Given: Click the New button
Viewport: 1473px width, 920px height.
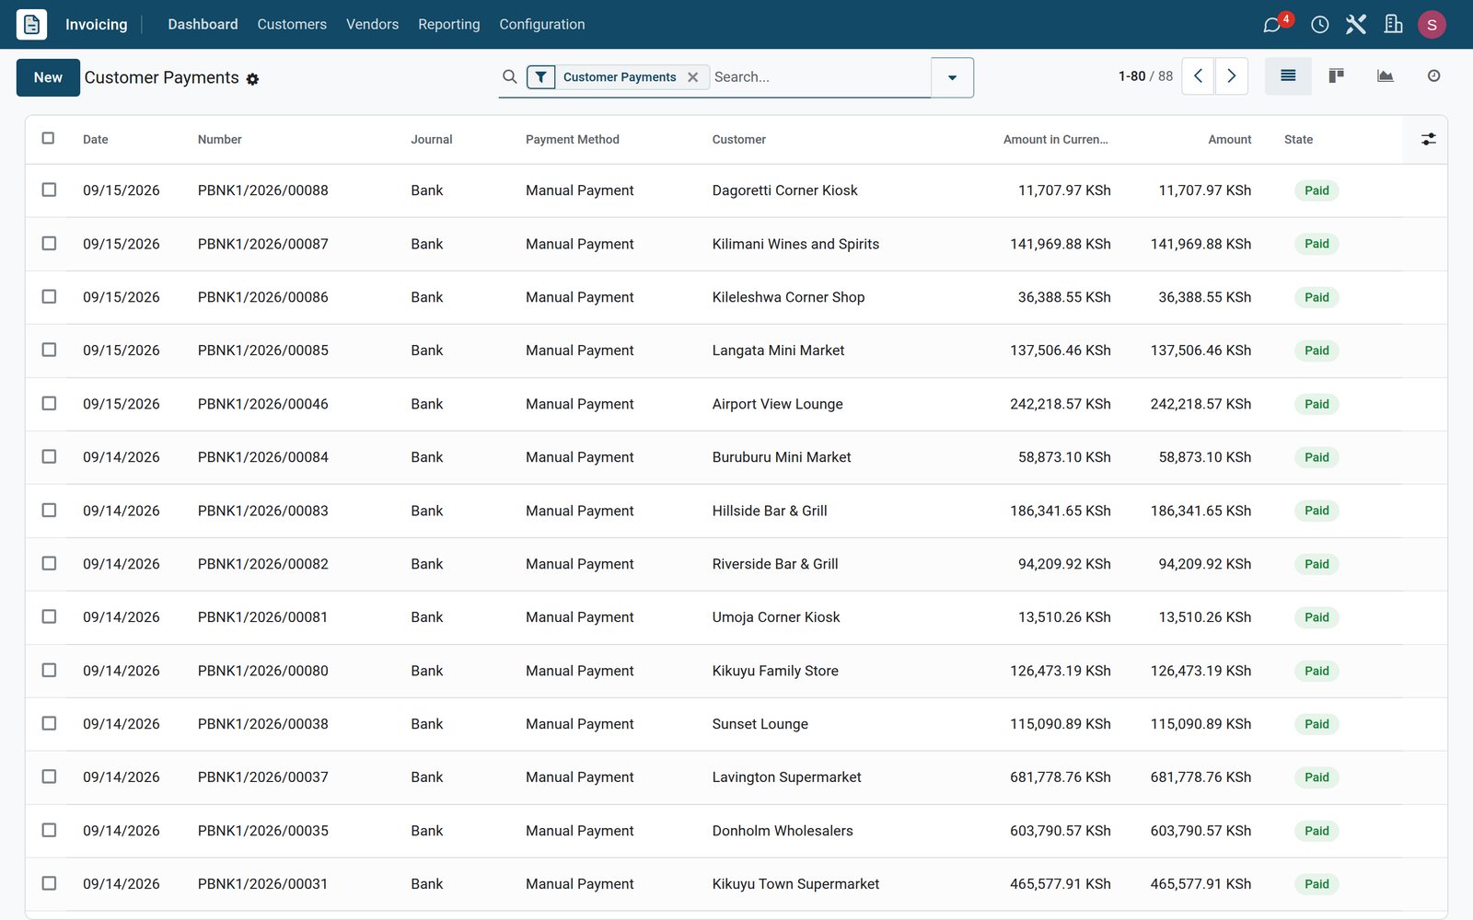Looking at the screenshot, I should [48, 77].
